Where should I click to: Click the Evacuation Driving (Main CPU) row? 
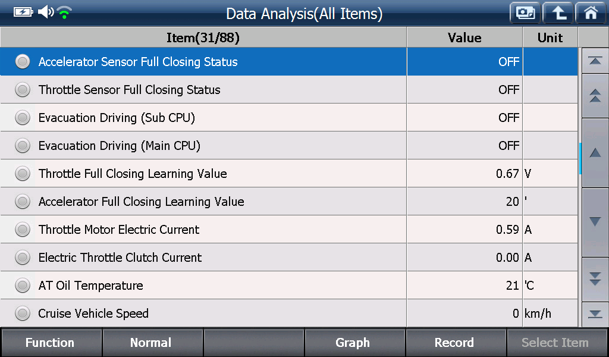[289, 146]
